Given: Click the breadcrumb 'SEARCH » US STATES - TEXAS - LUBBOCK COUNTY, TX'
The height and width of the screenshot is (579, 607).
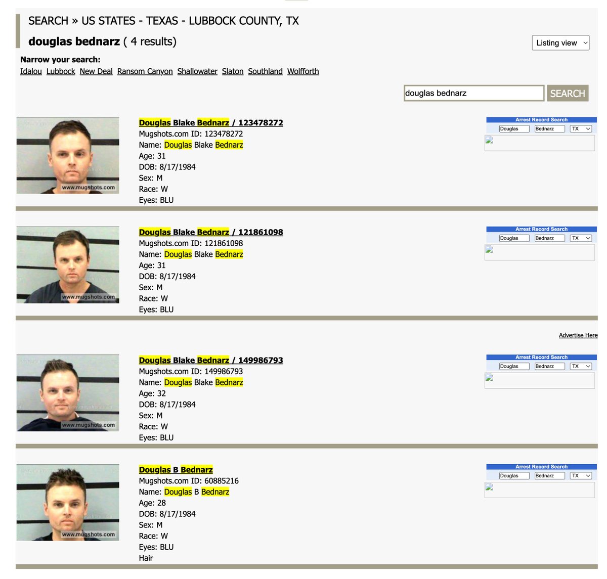Looking at the screenshot, I should coord(163,21).
